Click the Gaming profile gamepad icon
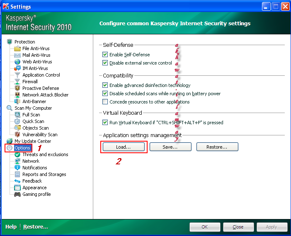 [x=17, y=194]
